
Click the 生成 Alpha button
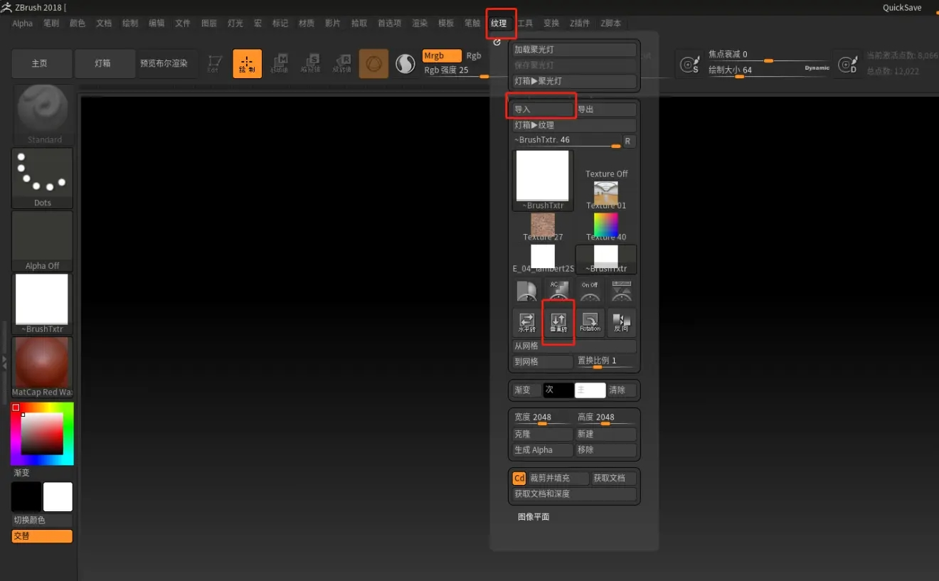[543, 449]
